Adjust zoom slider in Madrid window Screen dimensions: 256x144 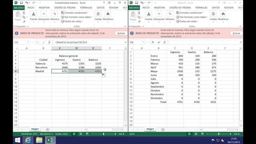(x=219, y=134)
